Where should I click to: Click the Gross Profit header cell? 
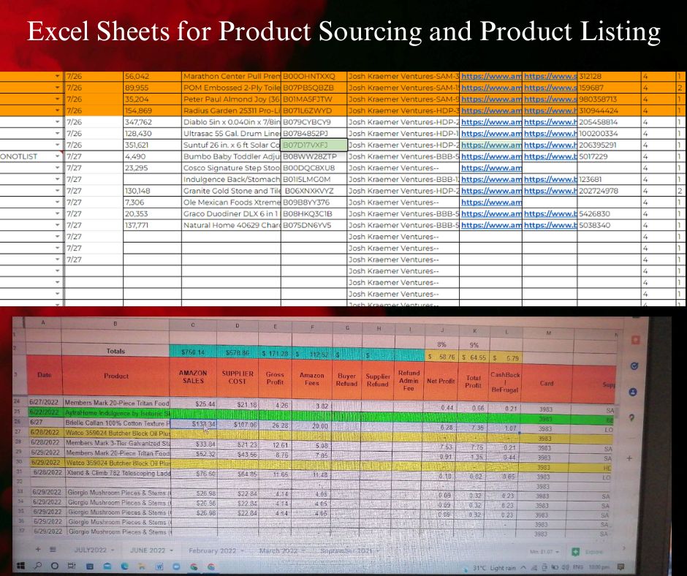pos(275,379)
